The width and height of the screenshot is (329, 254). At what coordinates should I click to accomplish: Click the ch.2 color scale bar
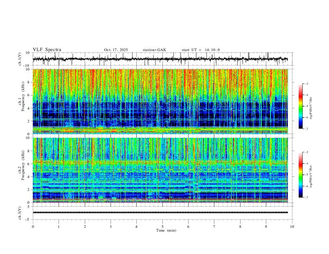pos(300,175)
